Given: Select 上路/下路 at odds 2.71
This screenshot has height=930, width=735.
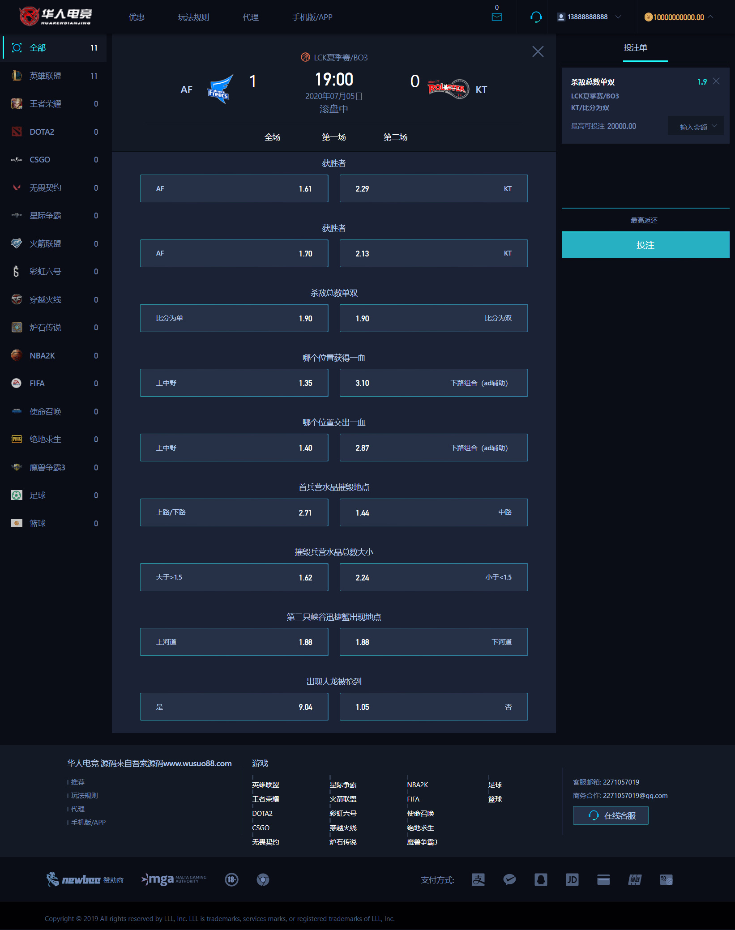Looking at the screenshot, I should click(234, 512).
